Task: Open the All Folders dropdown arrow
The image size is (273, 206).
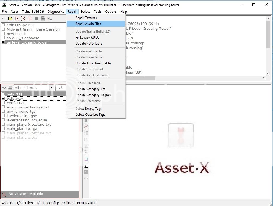Action: (x=52, y=88)
